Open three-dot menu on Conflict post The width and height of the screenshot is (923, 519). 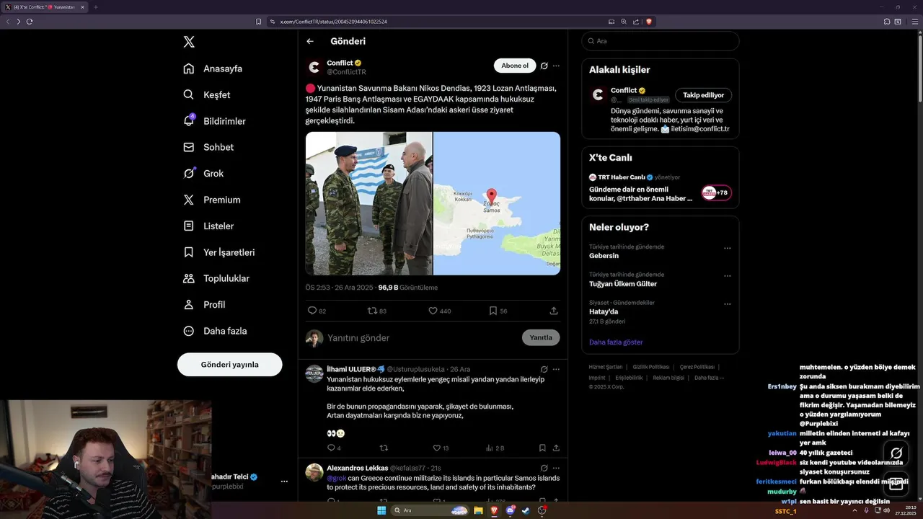[x=556, y=66]
